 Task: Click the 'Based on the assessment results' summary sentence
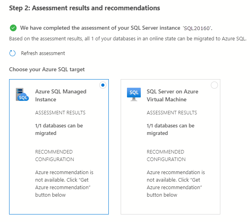[128, 39]
